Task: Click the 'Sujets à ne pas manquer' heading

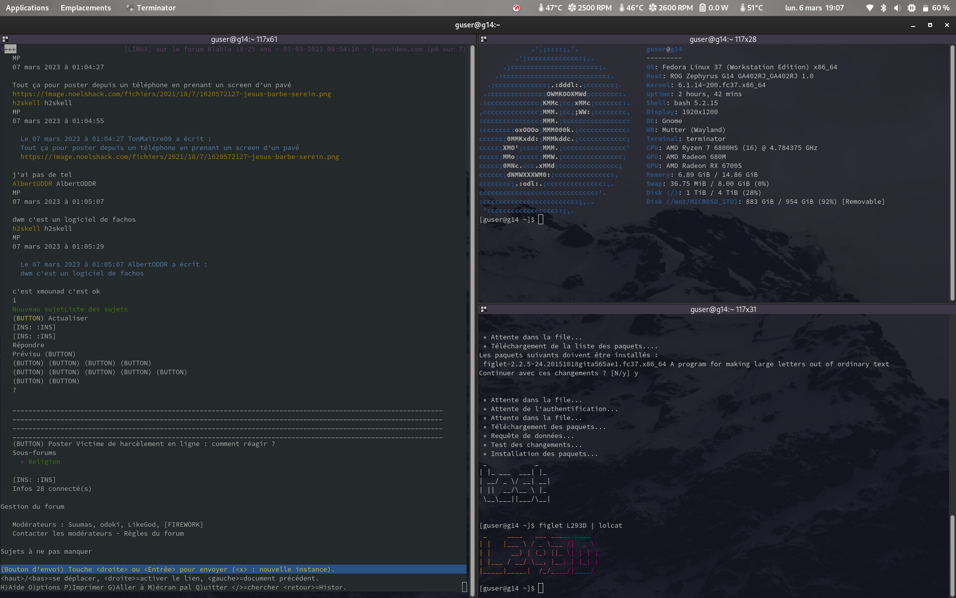Action: tap(46, 551)
